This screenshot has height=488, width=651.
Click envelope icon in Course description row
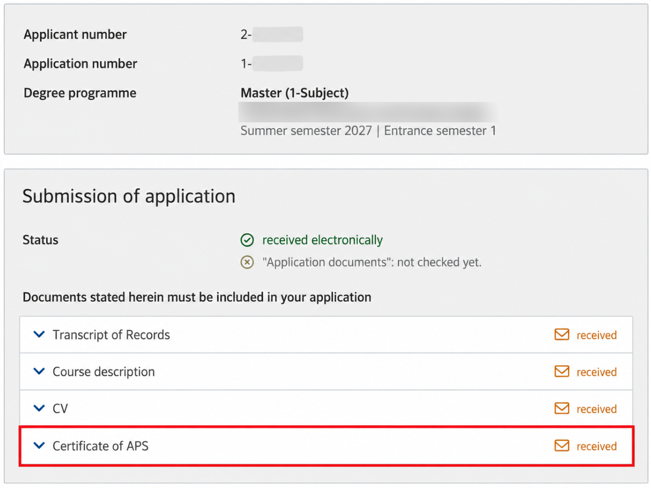562,371
